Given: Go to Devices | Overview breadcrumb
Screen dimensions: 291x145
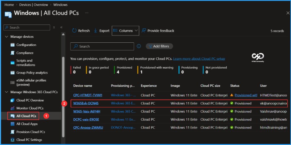Looking at the screenshot, I should point(34,5).
